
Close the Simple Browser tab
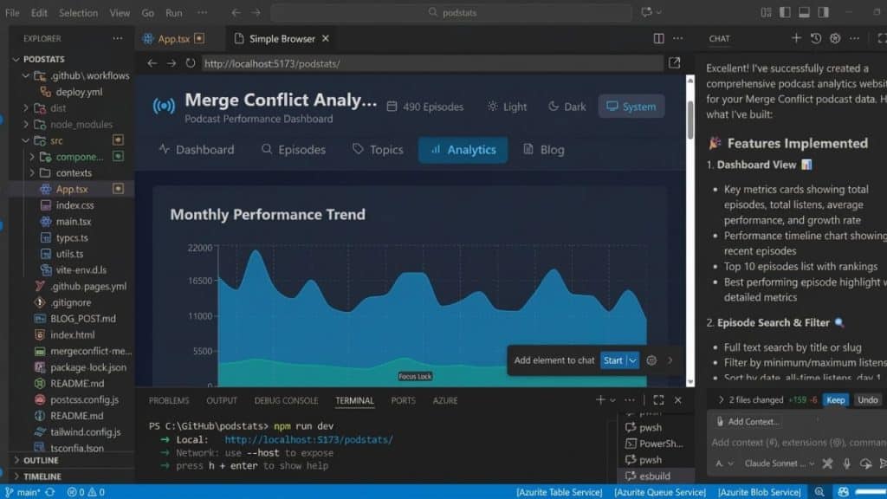coord(326,38)
